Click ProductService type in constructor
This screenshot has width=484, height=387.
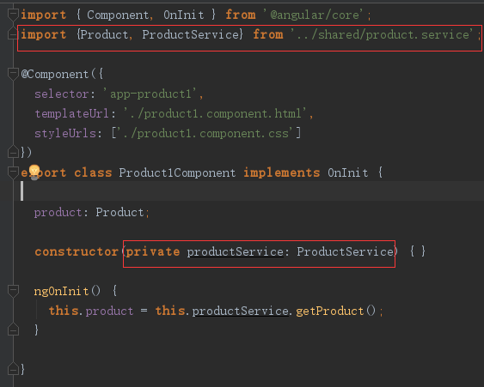click(x=345, y=251)
